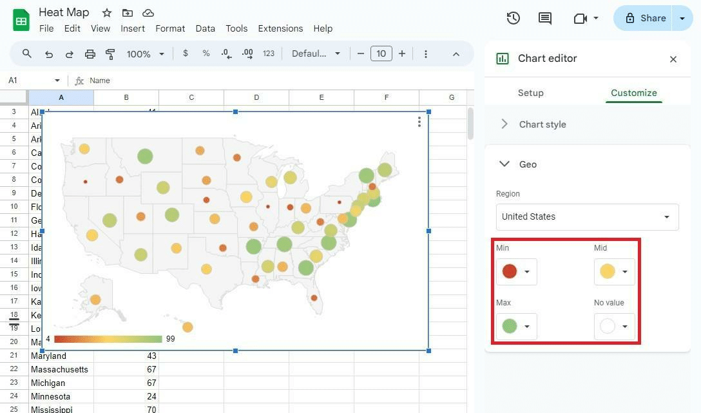Undo the last action
This screenshot has width=701, height=413.
(x=49, y=54)
